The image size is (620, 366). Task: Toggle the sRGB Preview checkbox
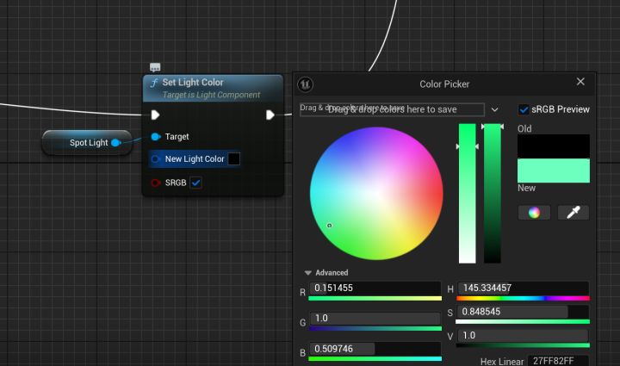524,109
